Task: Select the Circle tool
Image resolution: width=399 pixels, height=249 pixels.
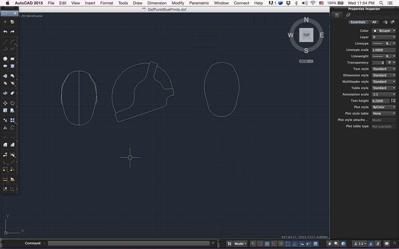Action: (5, 59)
